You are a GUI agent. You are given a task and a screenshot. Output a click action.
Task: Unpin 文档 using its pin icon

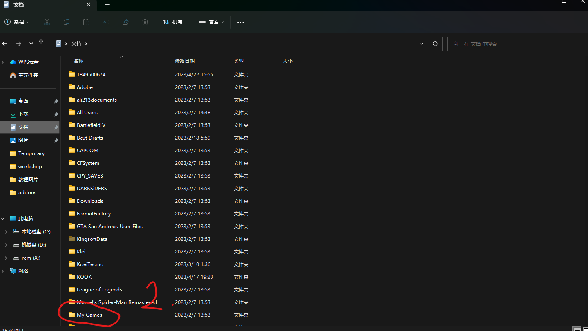click(x=56, y=127)
